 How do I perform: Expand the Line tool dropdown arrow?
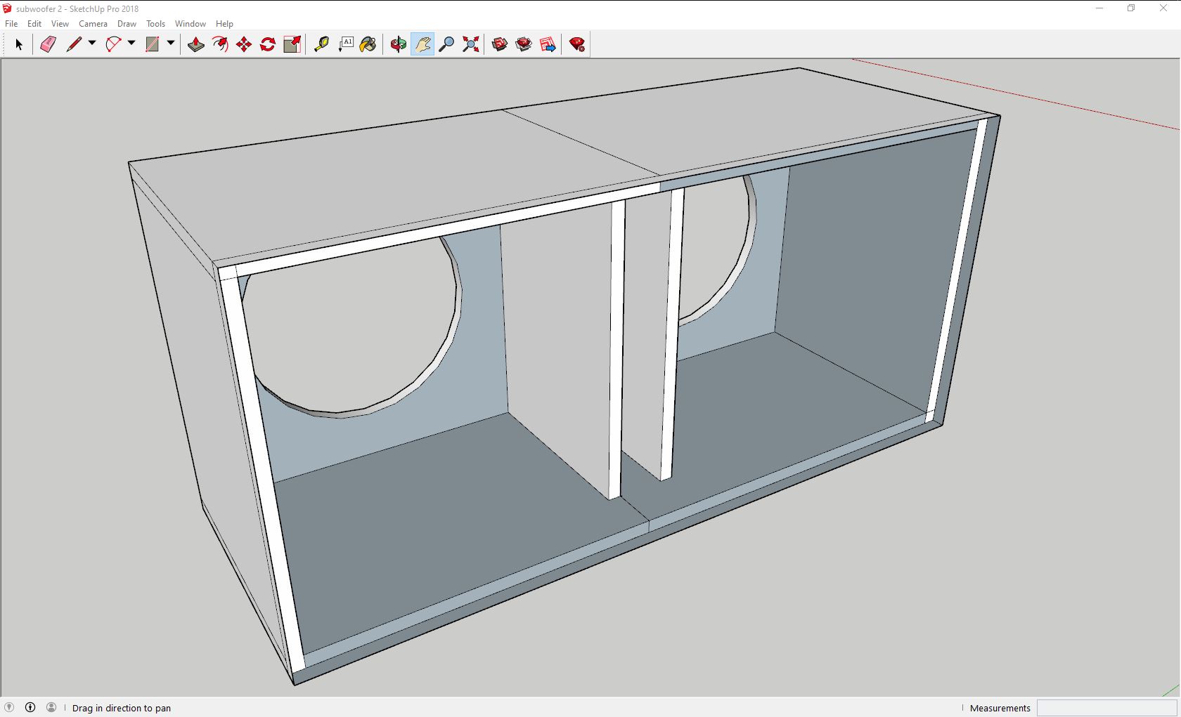click(92, 44)
